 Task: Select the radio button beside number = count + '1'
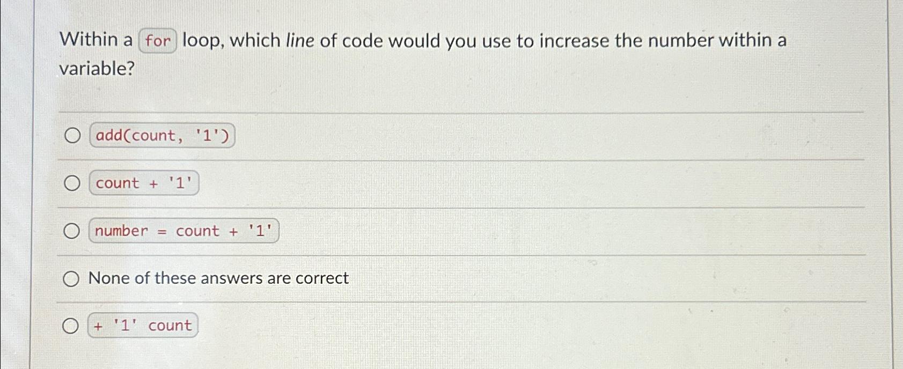coord(71,231)
